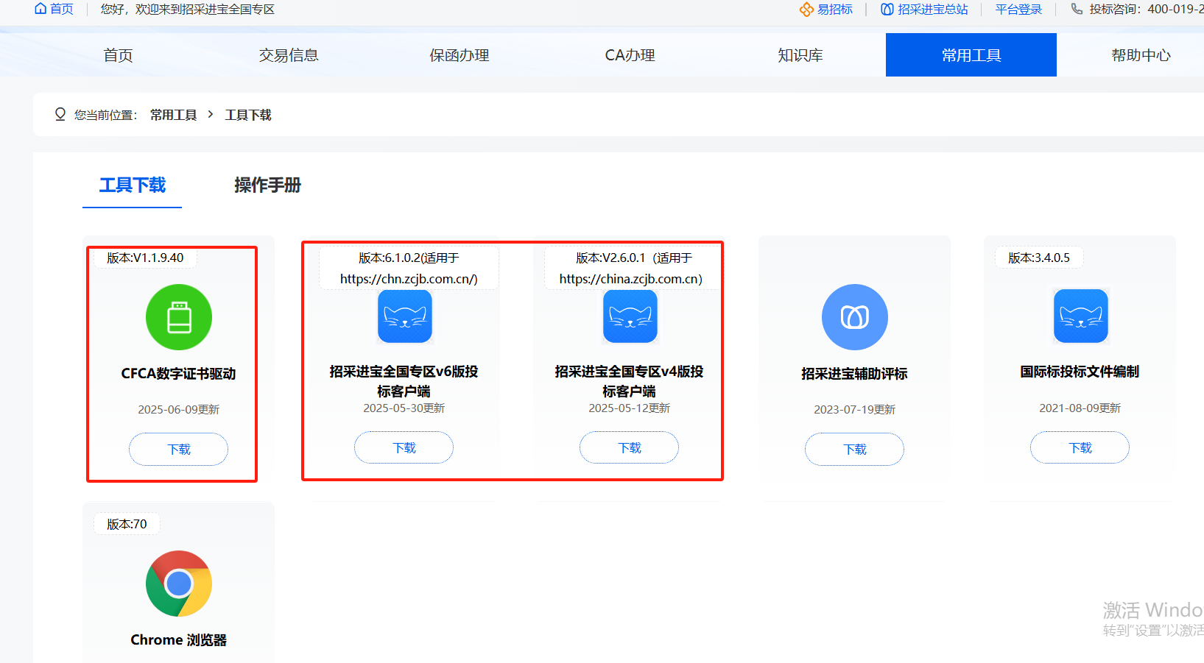Download 招采进宝辅助评标 tool
This screenshot has width=1204, height=663.
(x=855, y=449)
